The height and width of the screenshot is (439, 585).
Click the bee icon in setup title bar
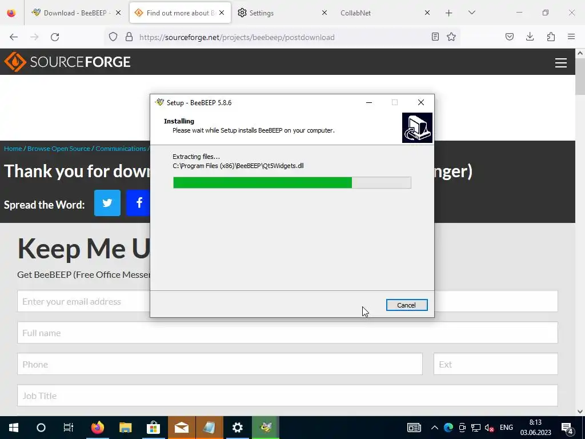point(160,102)
